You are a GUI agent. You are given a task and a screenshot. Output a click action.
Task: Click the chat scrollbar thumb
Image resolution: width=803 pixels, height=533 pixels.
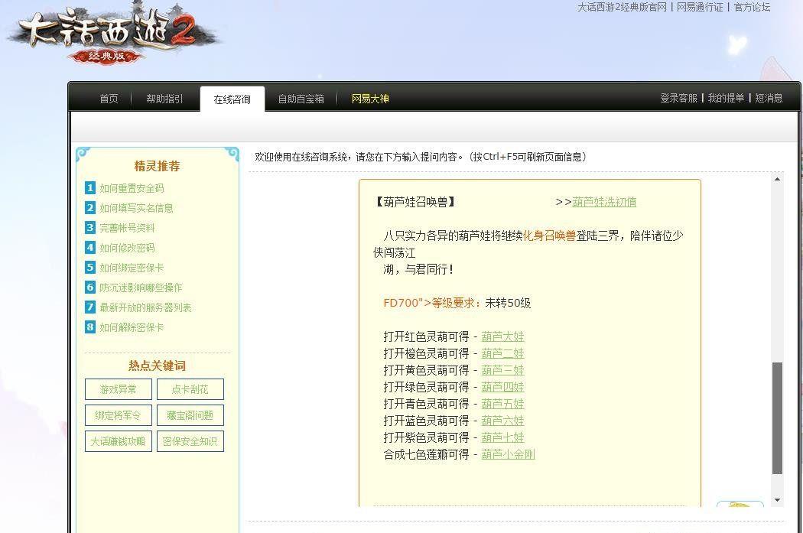(778, 418)
